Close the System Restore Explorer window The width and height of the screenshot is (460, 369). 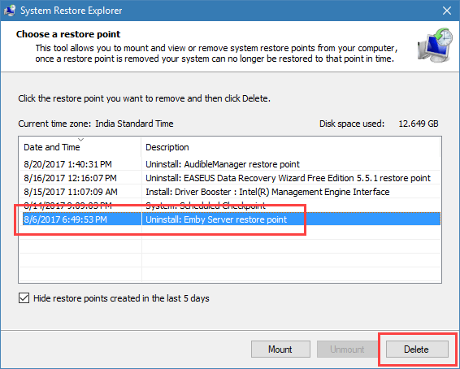pyautogui.click(x=447, y=11)
